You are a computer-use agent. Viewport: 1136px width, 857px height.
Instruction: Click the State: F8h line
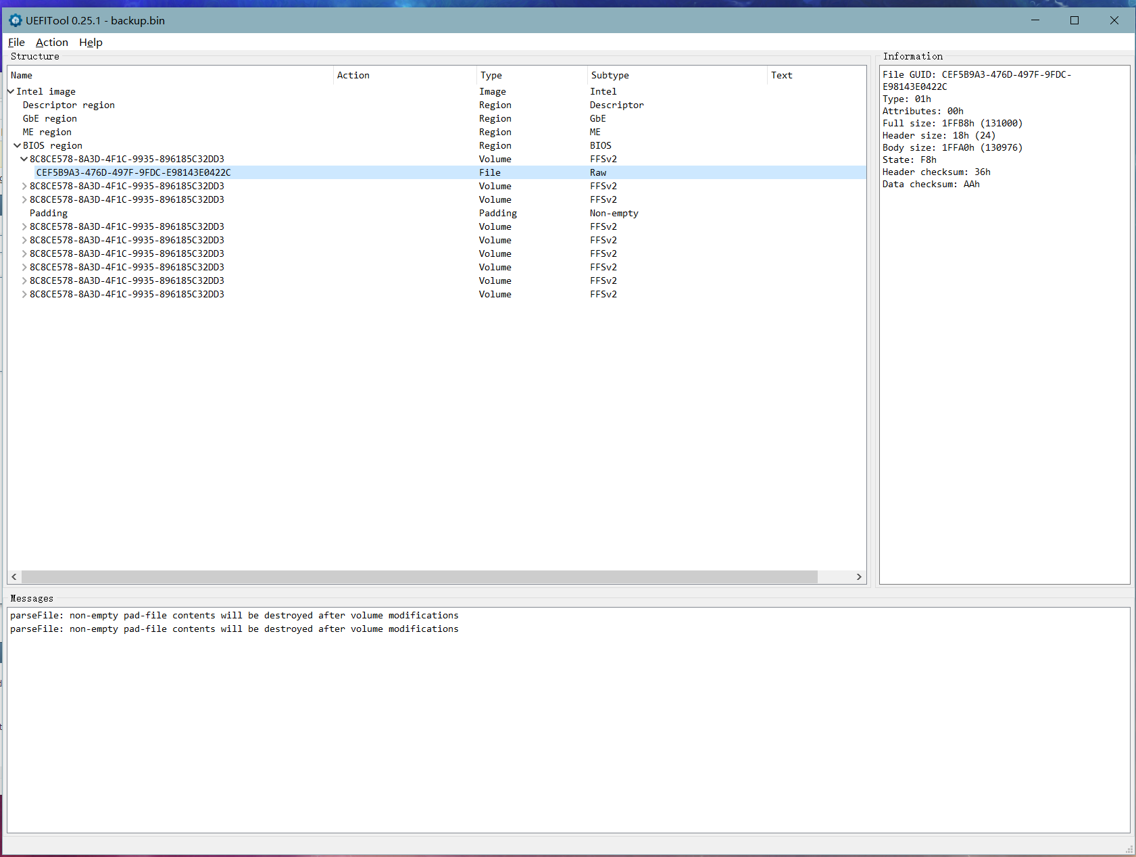click(910, 160)
